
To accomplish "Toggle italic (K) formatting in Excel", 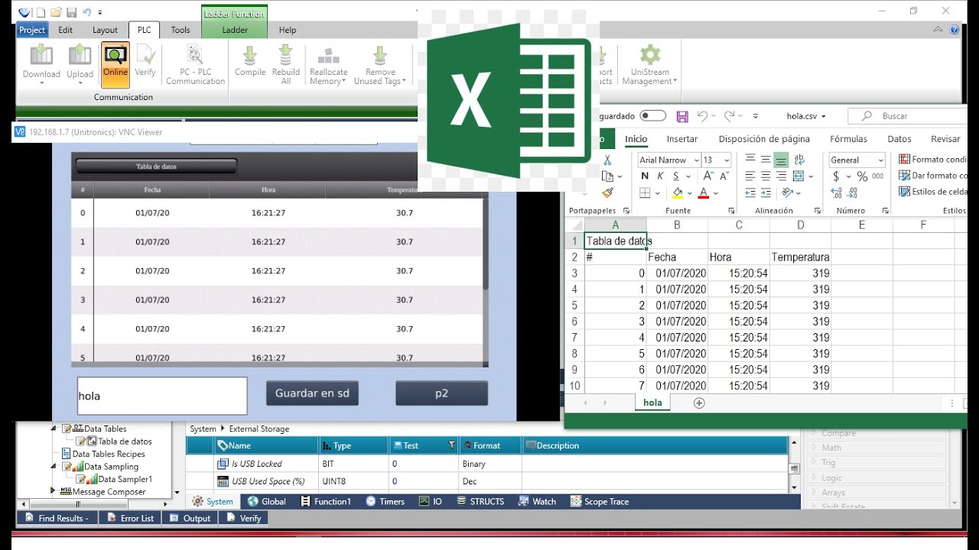I will (660, 176).
